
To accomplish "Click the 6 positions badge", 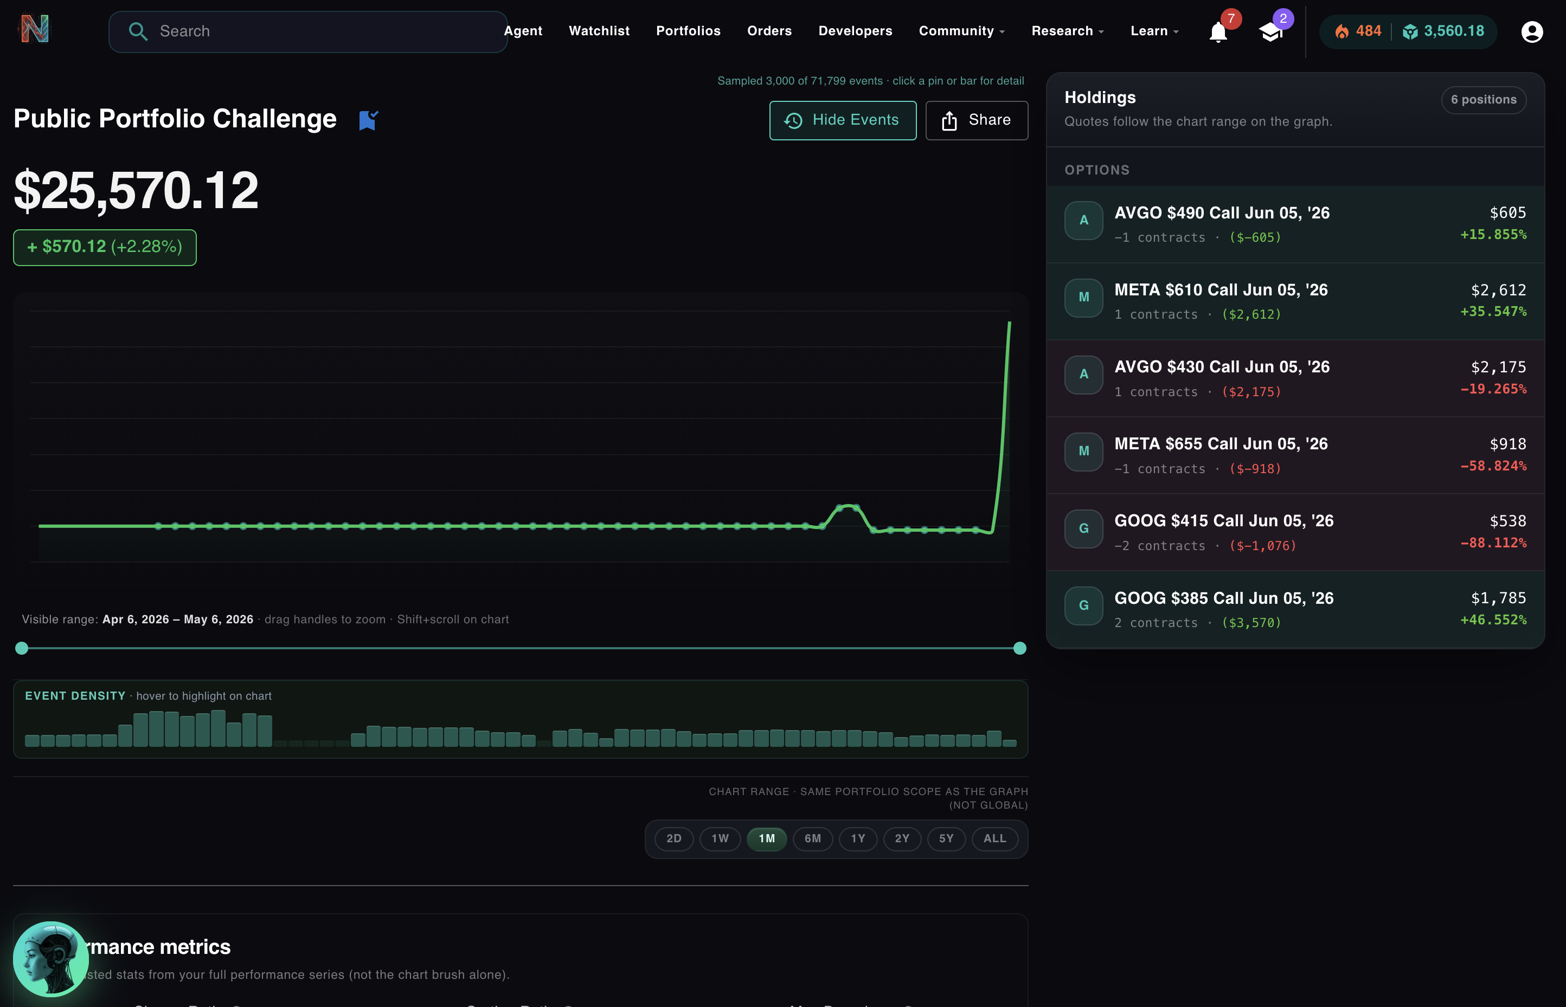I will pos(1484,100).
